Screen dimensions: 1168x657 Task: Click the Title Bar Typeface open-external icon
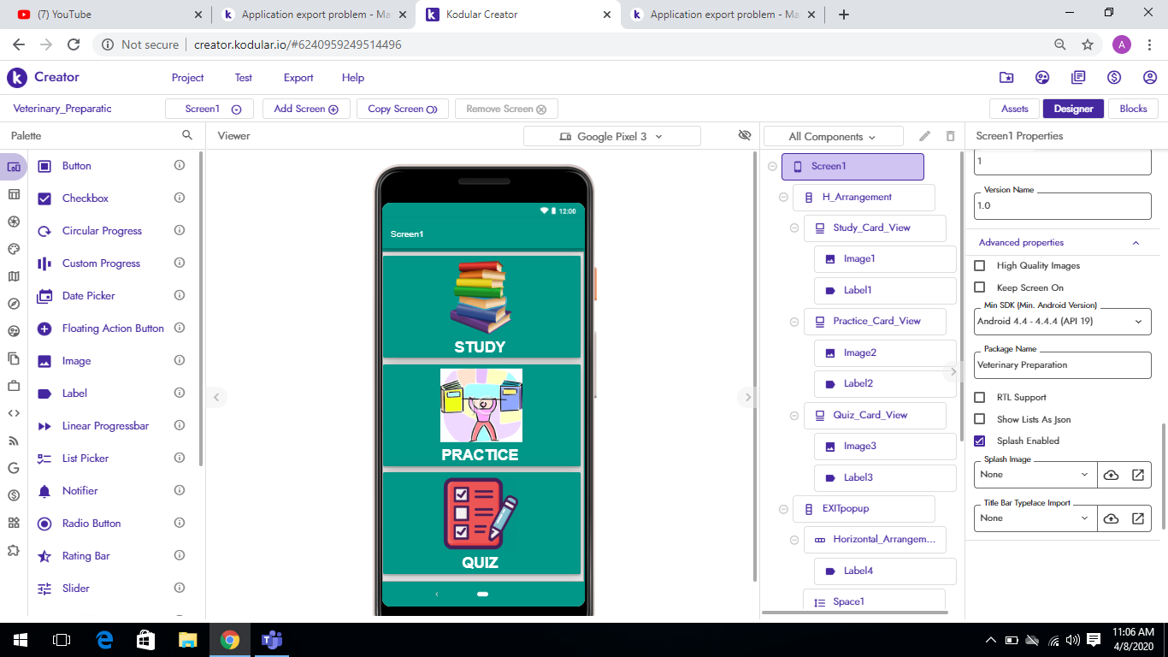[1138, 518]
